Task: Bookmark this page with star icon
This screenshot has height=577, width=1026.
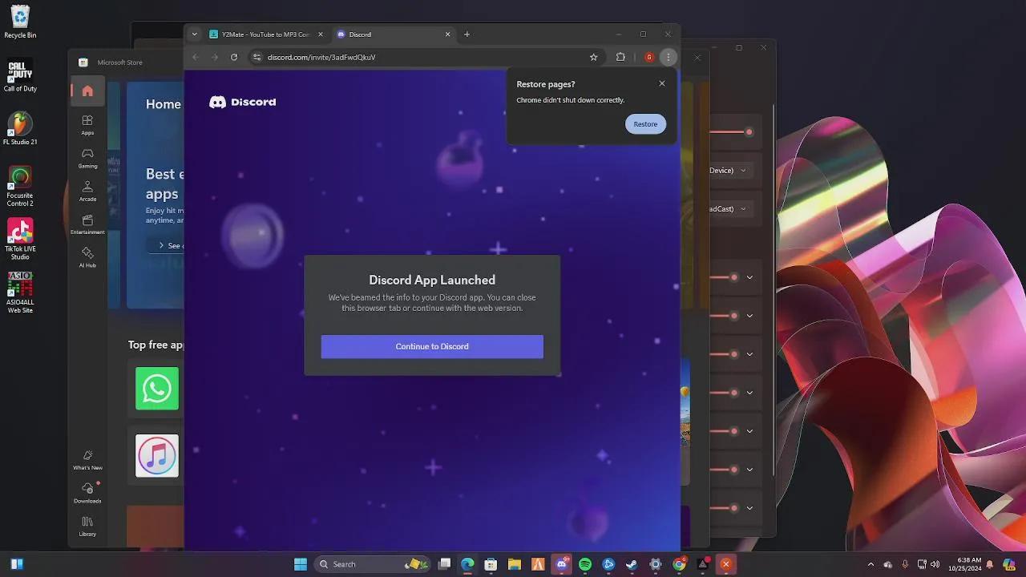Action: tap(593, 57)
